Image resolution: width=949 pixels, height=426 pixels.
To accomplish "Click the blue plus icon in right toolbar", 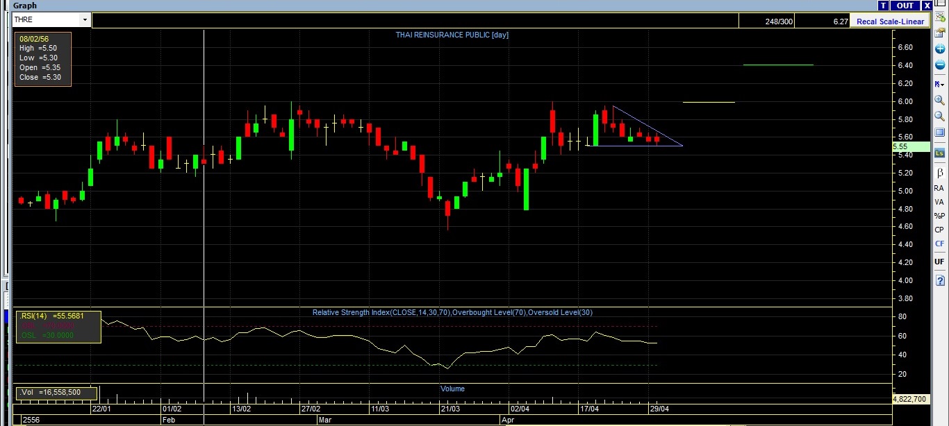I will click(x=939, y=49).
